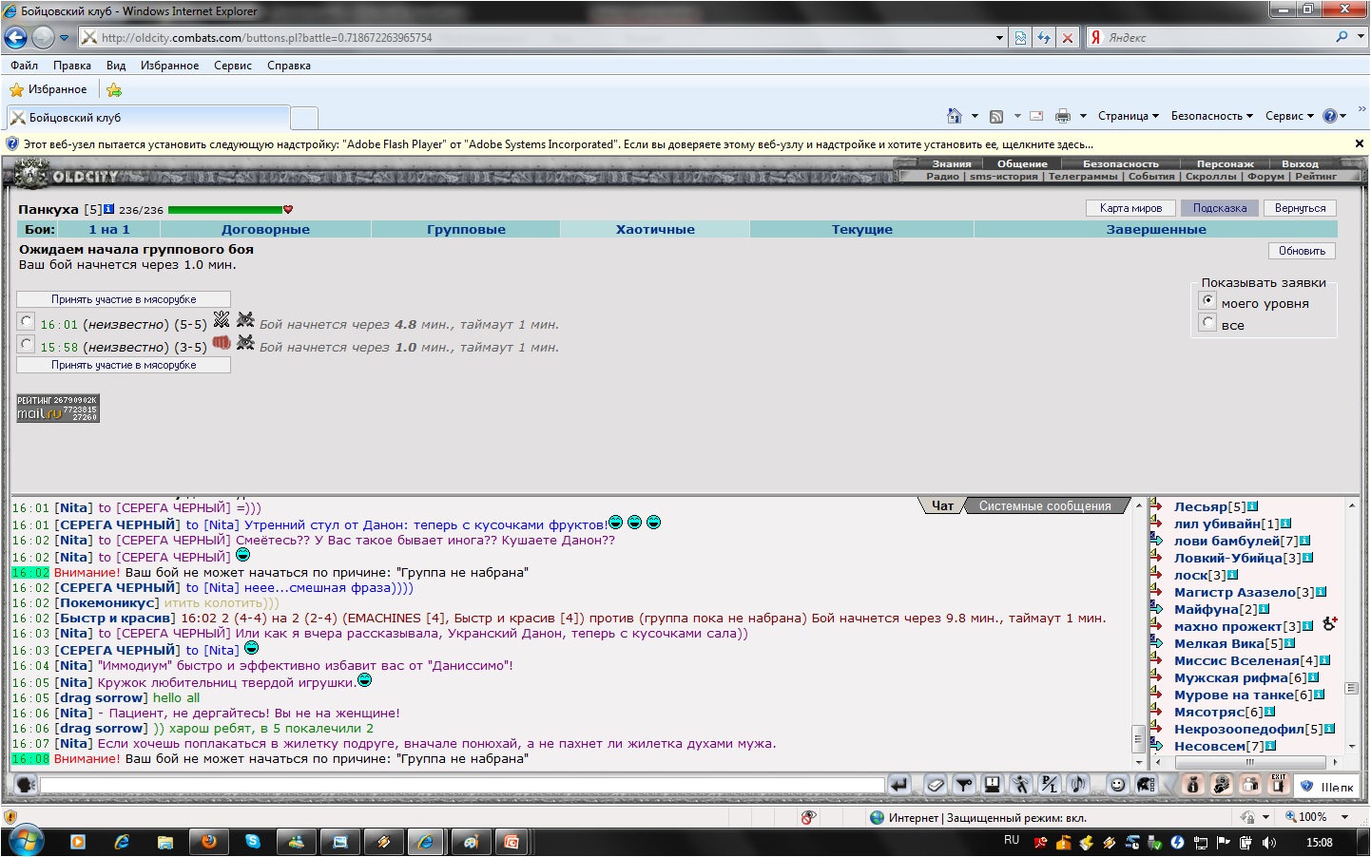Open the address bar history dropdown
The image size is (1371, 857).
[x=999, y=38]
